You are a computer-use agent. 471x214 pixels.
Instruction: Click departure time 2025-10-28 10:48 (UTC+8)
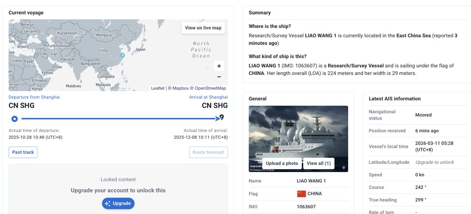35,137
